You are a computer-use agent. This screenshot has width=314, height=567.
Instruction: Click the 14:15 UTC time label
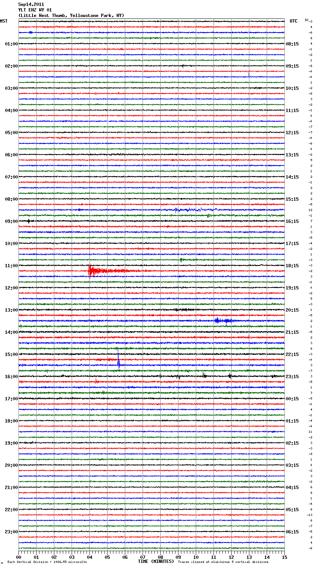292,177
